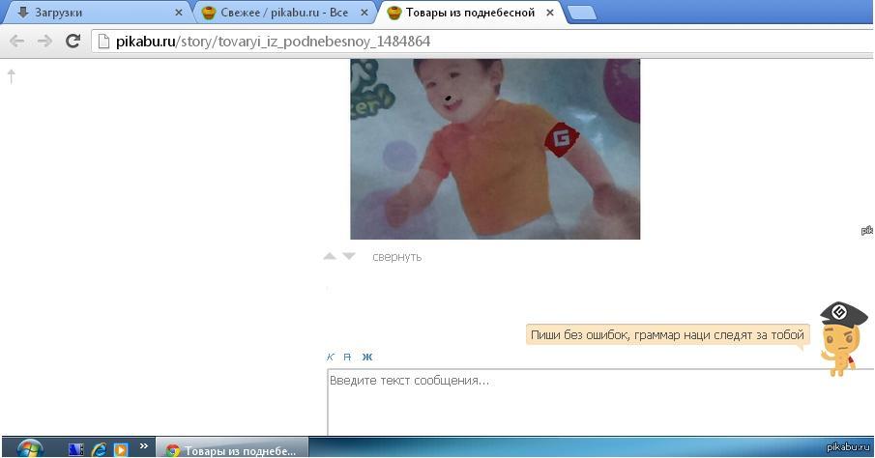This screenshot has height=458, width=875.
Task: Apply strikethrough formatting in the comment toolbar
Action: pos(348,357)
